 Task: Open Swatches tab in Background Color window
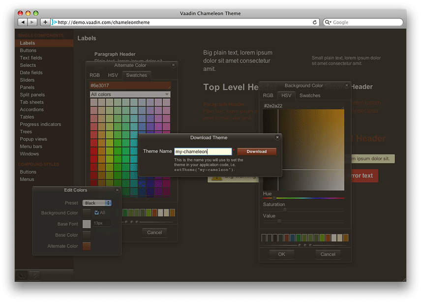tap(310, 95)
